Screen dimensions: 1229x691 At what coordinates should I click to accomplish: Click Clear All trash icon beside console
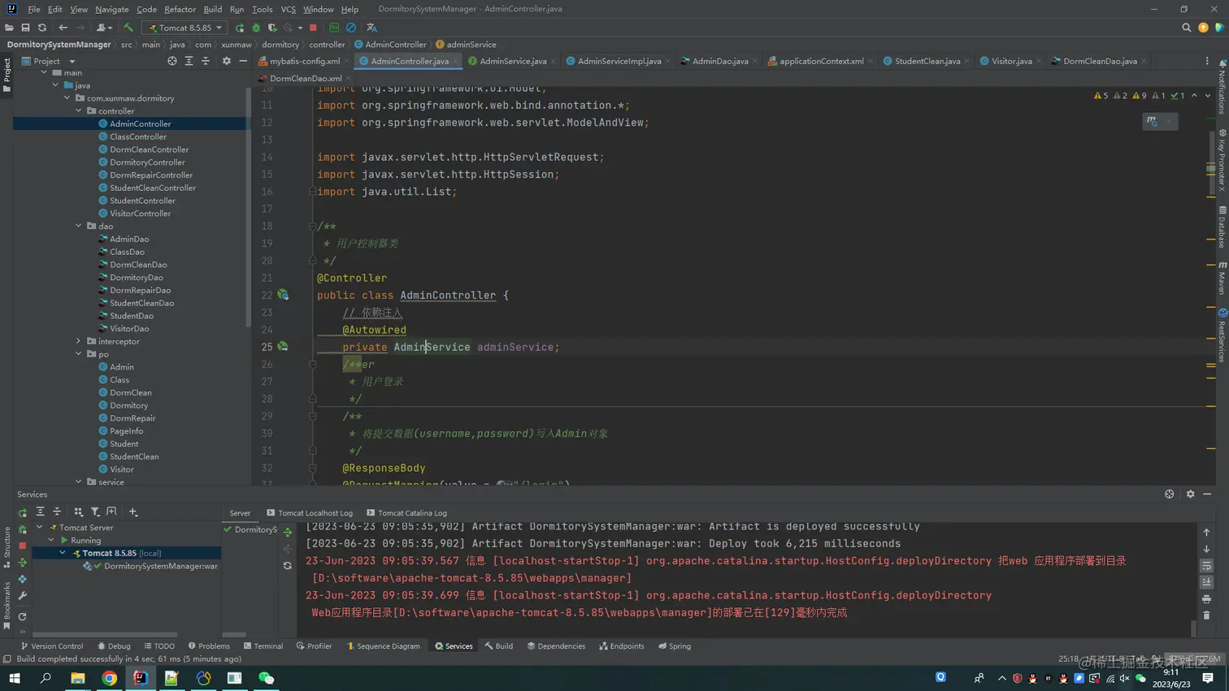coord(1206,615)
